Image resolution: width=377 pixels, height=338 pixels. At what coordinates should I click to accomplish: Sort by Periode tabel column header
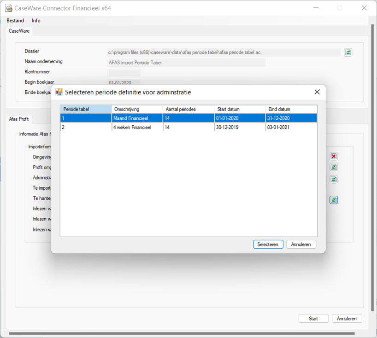point(86,109)
